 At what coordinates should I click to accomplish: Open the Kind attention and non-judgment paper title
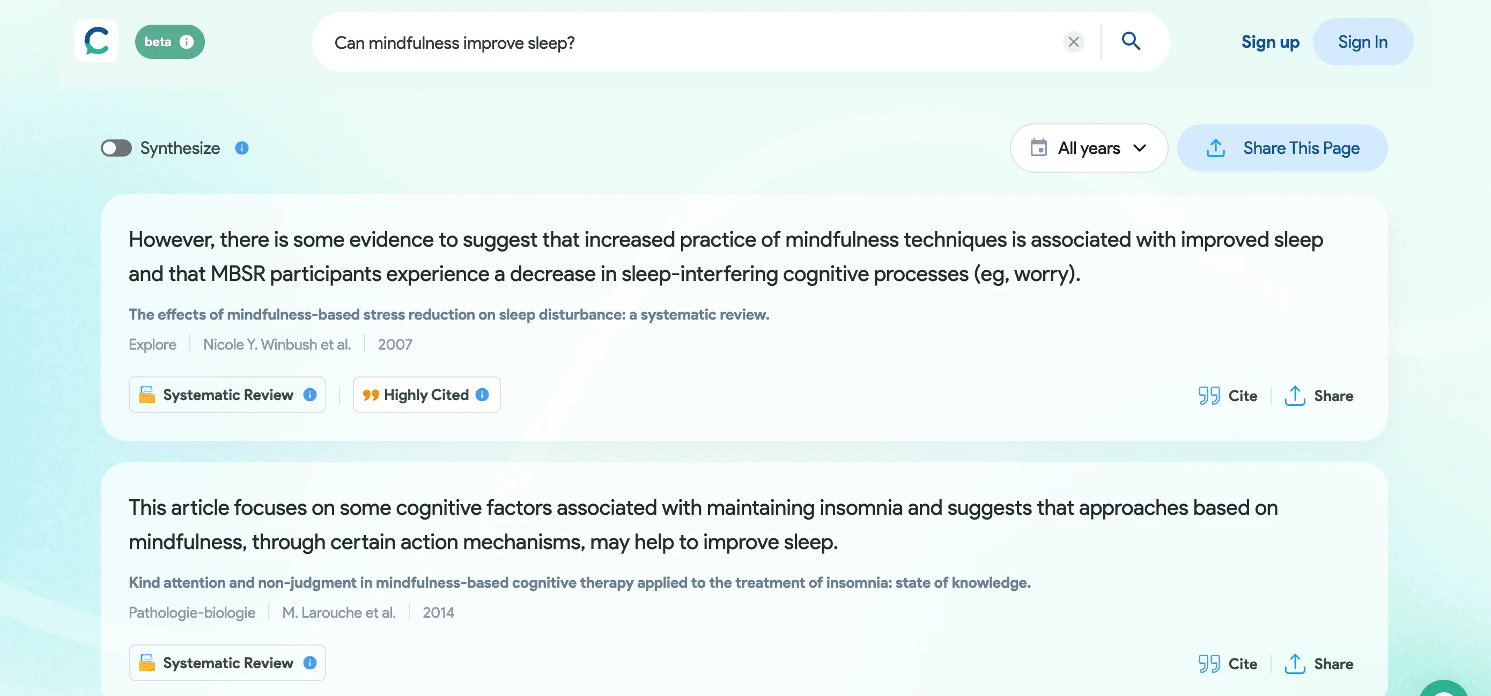579,582
